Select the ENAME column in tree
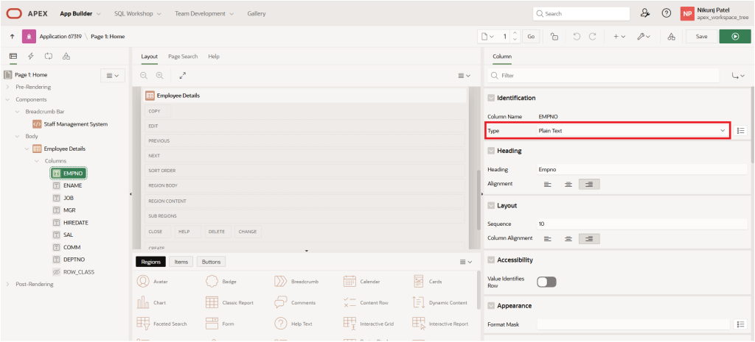Image resolution: width=755 pixels, height=342 pixels. click(72, 185)
